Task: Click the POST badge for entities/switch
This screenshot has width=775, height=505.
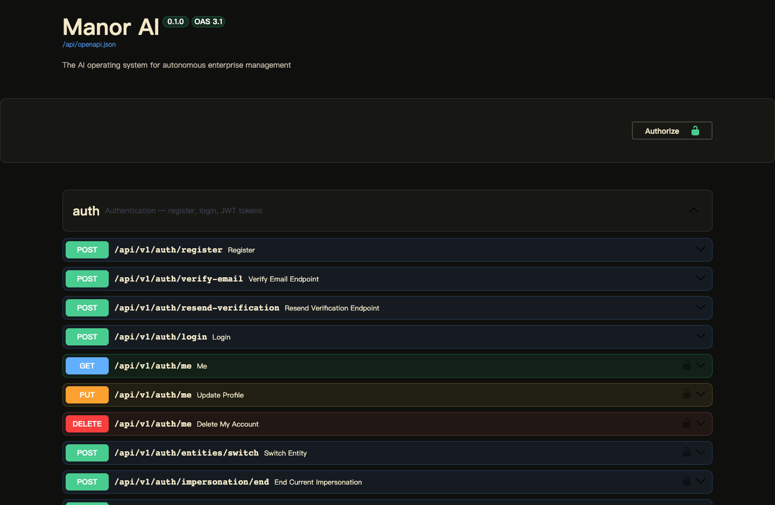Action: [x=87, y=453]
